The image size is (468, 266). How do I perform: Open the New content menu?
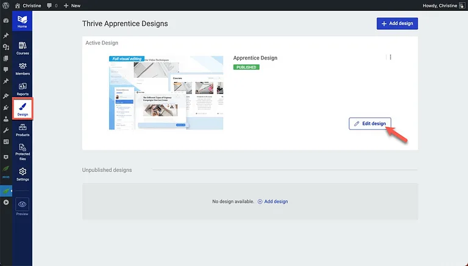pos(72,5)
